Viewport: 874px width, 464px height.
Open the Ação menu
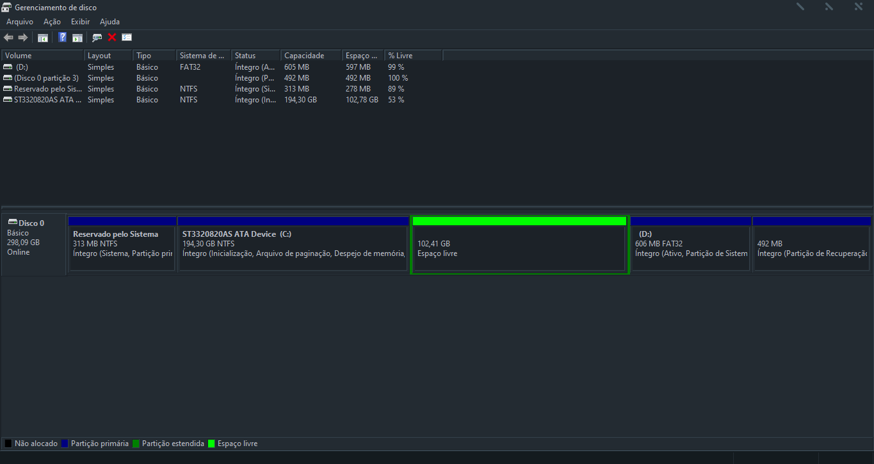click(x=51, y=21)
